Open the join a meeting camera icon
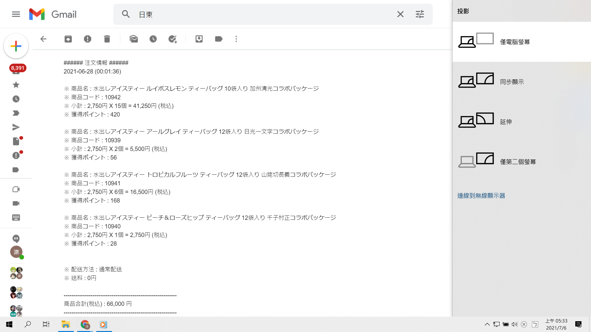The height and width of the screenshot is (332, 591). 16,204
